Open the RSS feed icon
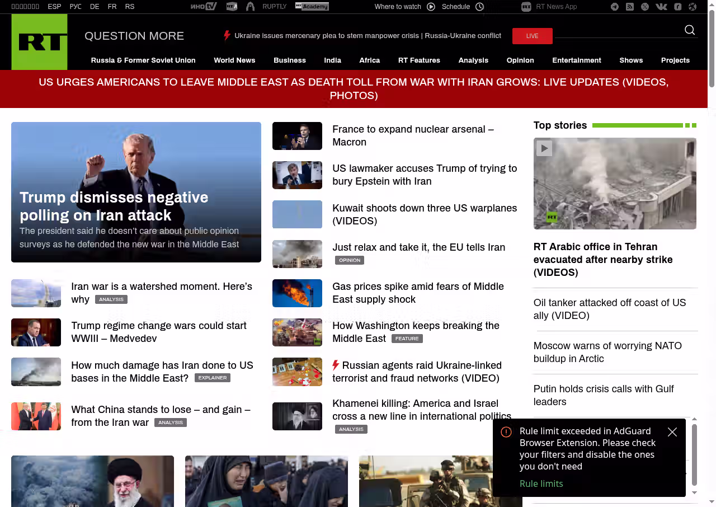The width and height of the screenshot is (716, 507). 630,7
